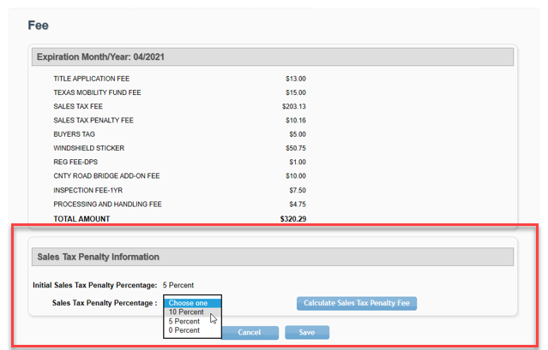Click the WINDSHIELD STICKER amount $50.75

(x=295, y=148)
